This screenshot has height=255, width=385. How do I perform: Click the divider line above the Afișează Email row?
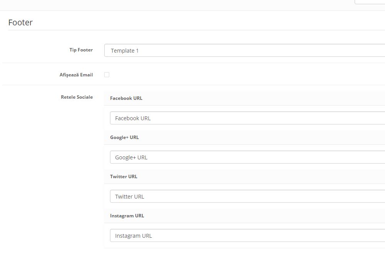click(192, 63)
